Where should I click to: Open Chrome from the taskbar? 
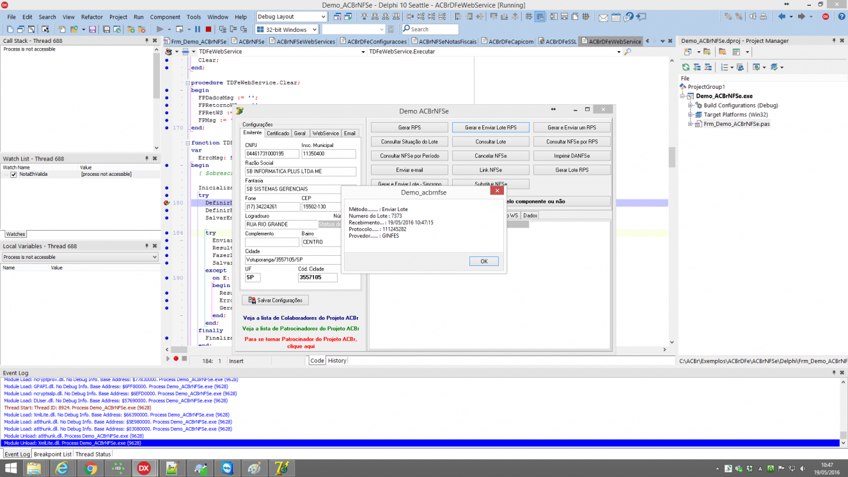(x=91, y=468)
